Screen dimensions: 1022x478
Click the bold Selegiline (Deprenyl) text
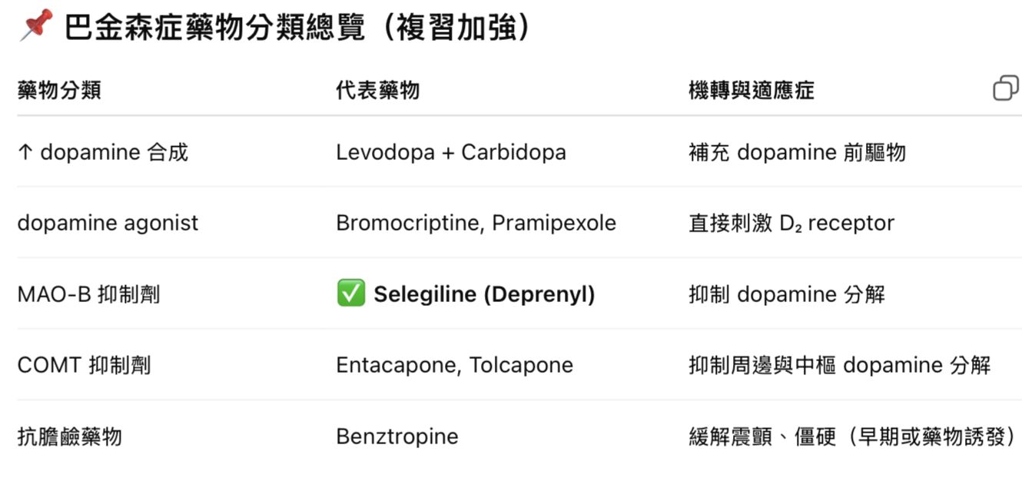(484, 294)
